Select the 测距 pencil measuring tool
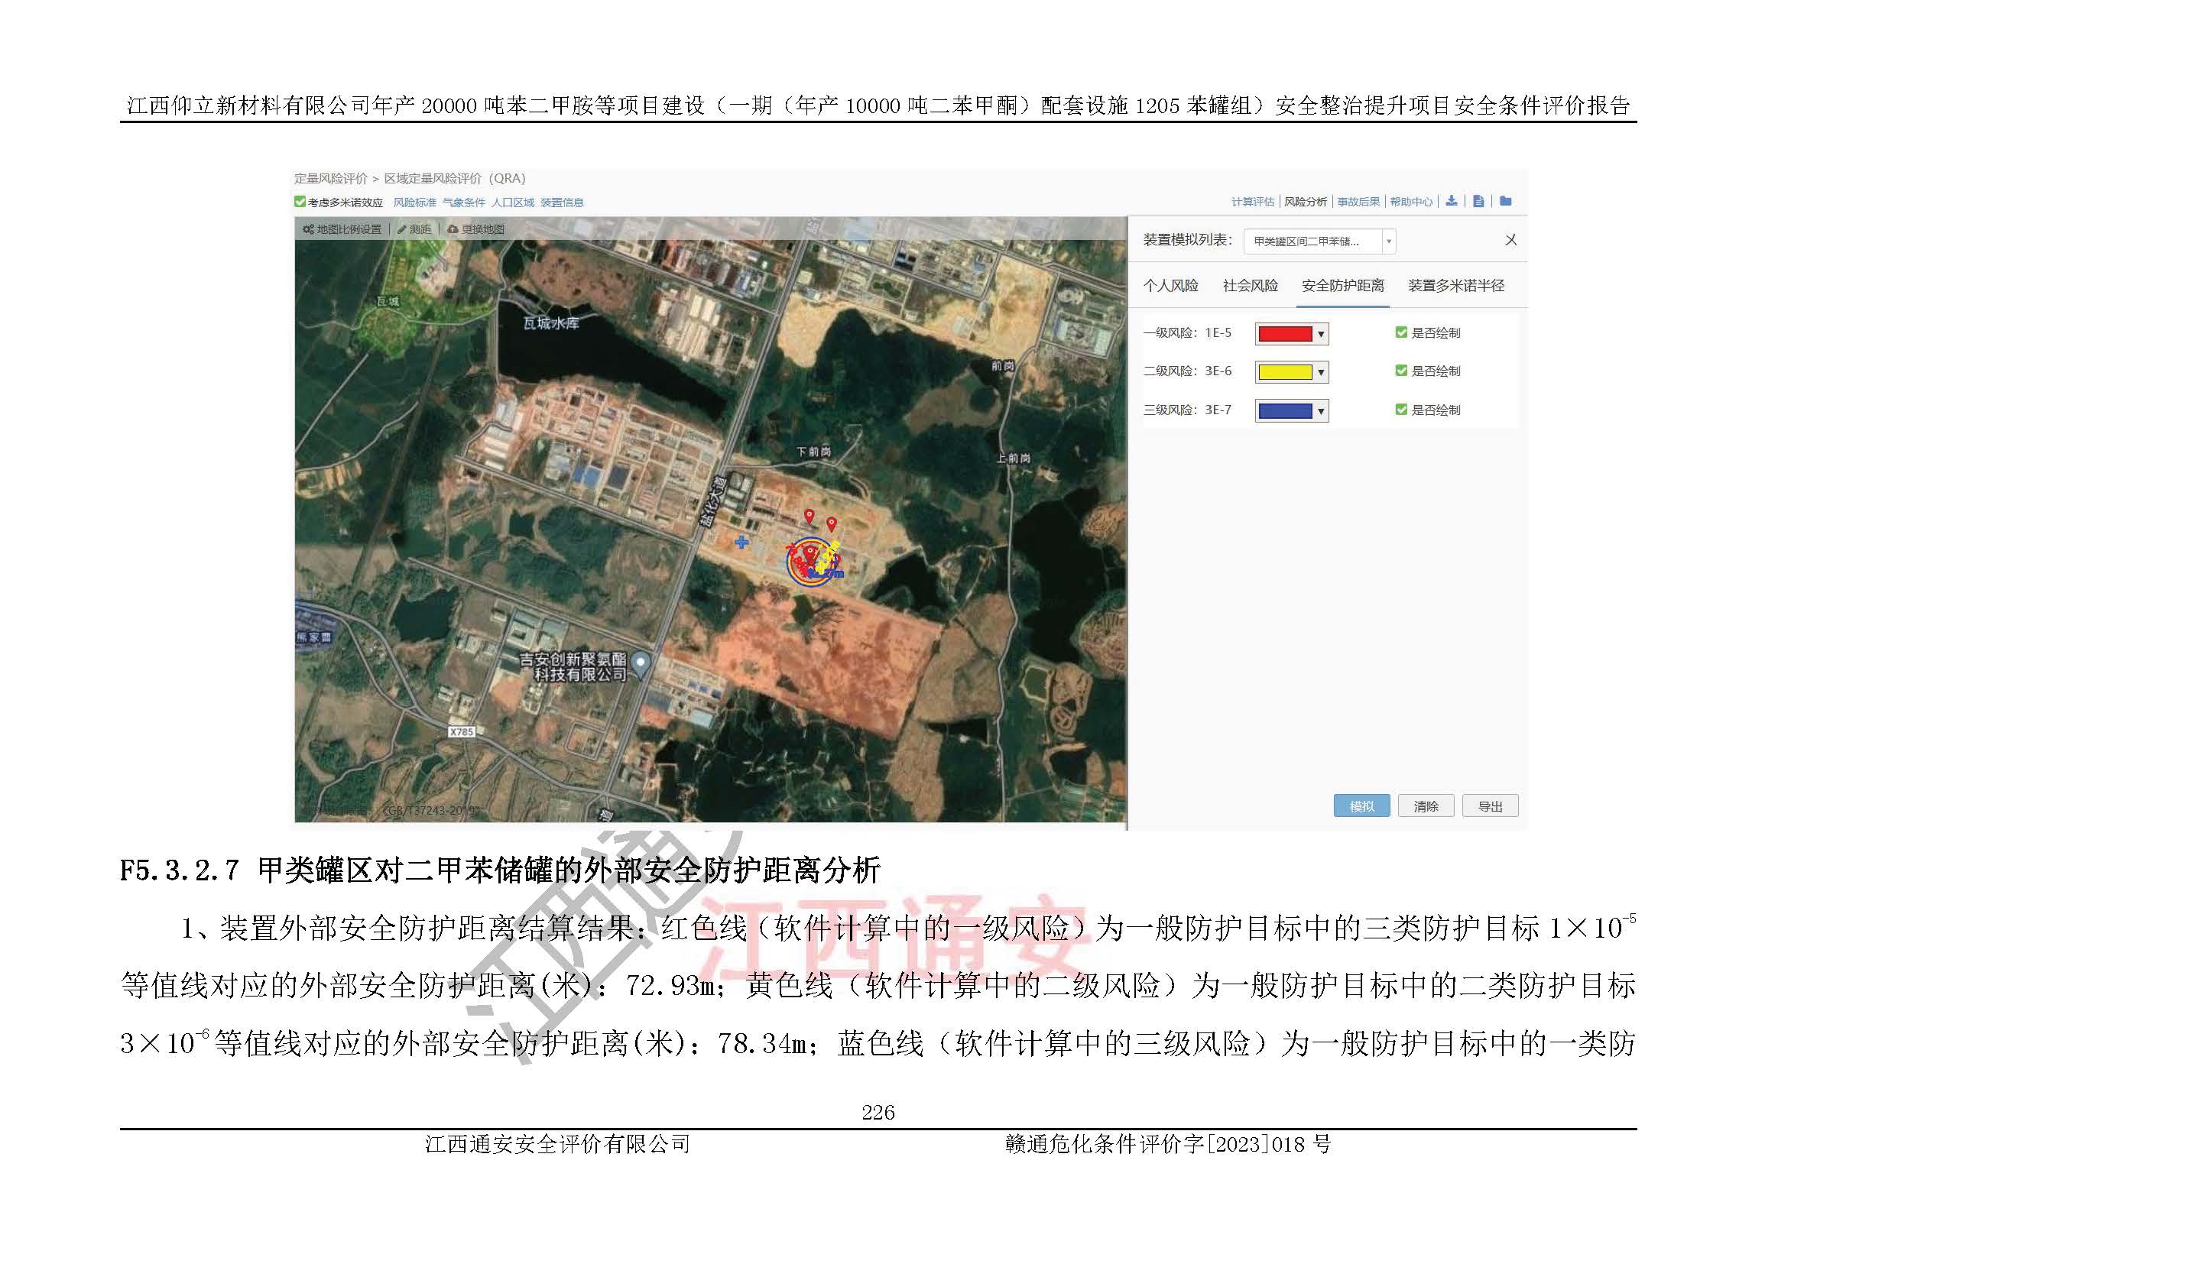This screenshot has height=1264, width=2203. [402, 229]
